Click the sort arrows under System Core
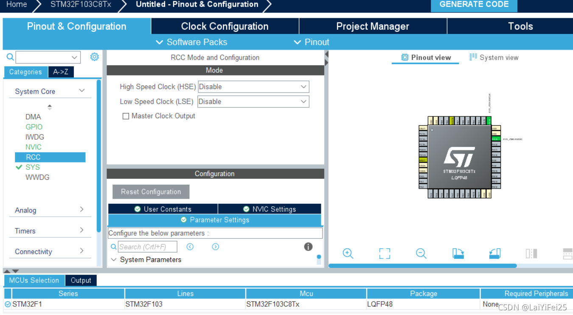 pos(50,107)
